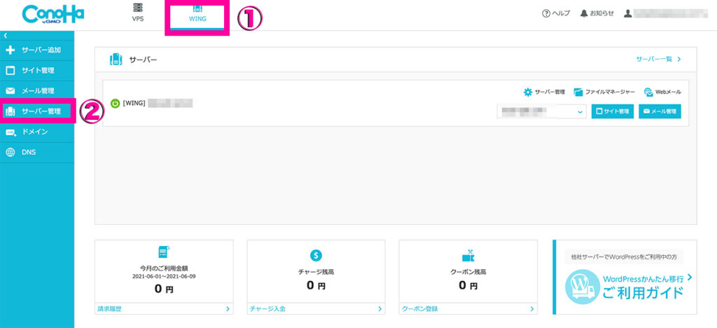This screenshot has height=328, width=717.
Task: Open メール管理 in the sidebar
Action: click(x=37, y=90)
